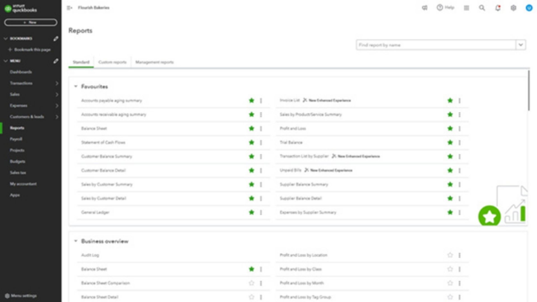Viewport: 537px width, 302px height.
Task: Open the Customer Balance Summary report
Action: click(107, 156)
